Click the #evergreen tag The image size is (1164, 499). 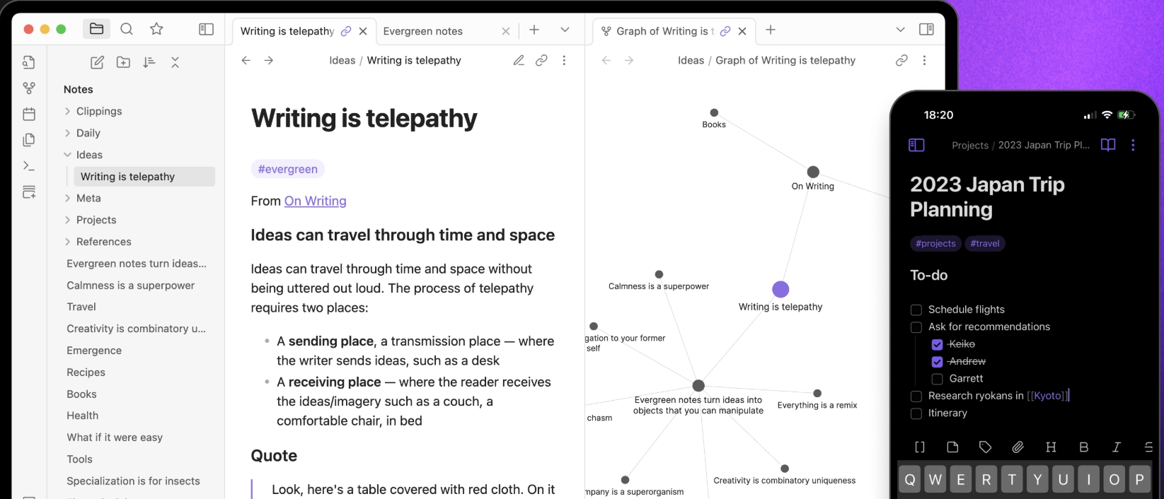coord(287,169)
